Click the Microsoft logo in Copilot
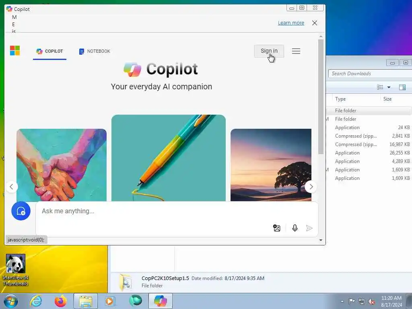The image size is (412, 309). coord(15,51)
